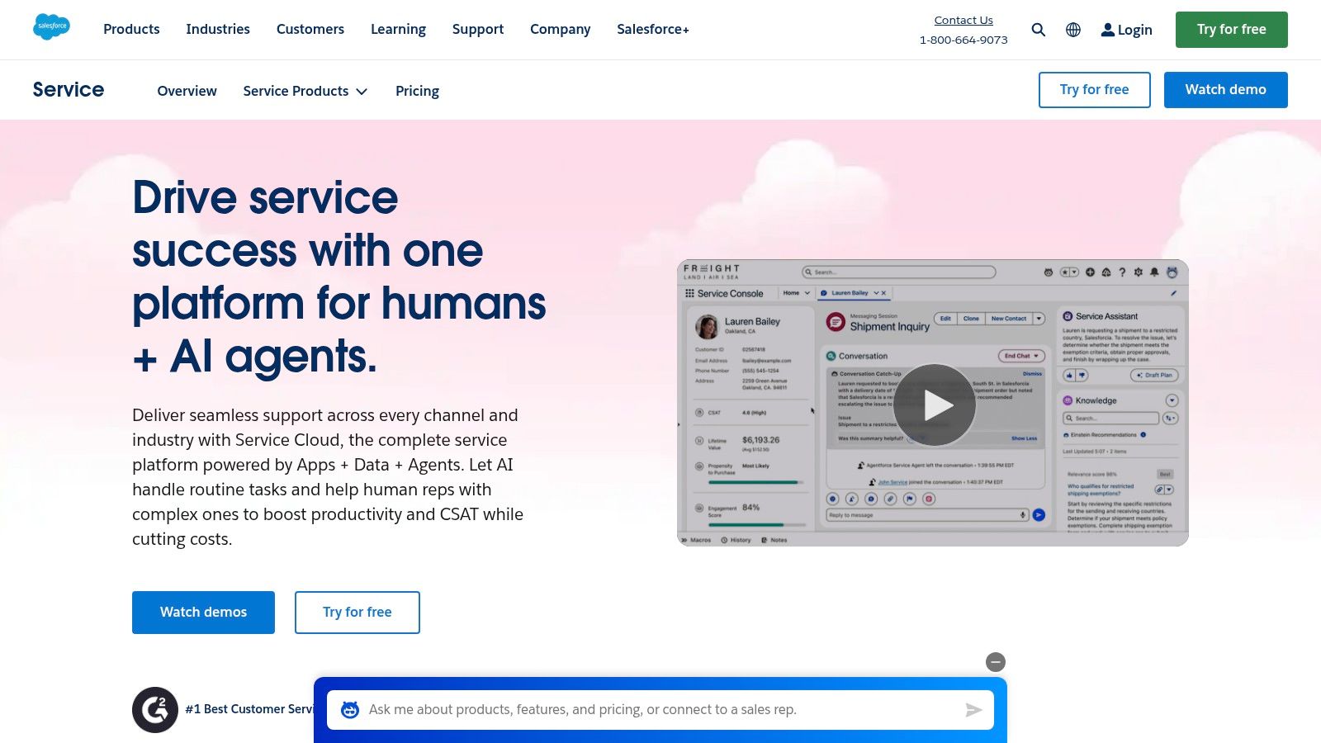Click the Deliver seamless support paragraph
Viewport: 1321px width, 743px height.
328,477
